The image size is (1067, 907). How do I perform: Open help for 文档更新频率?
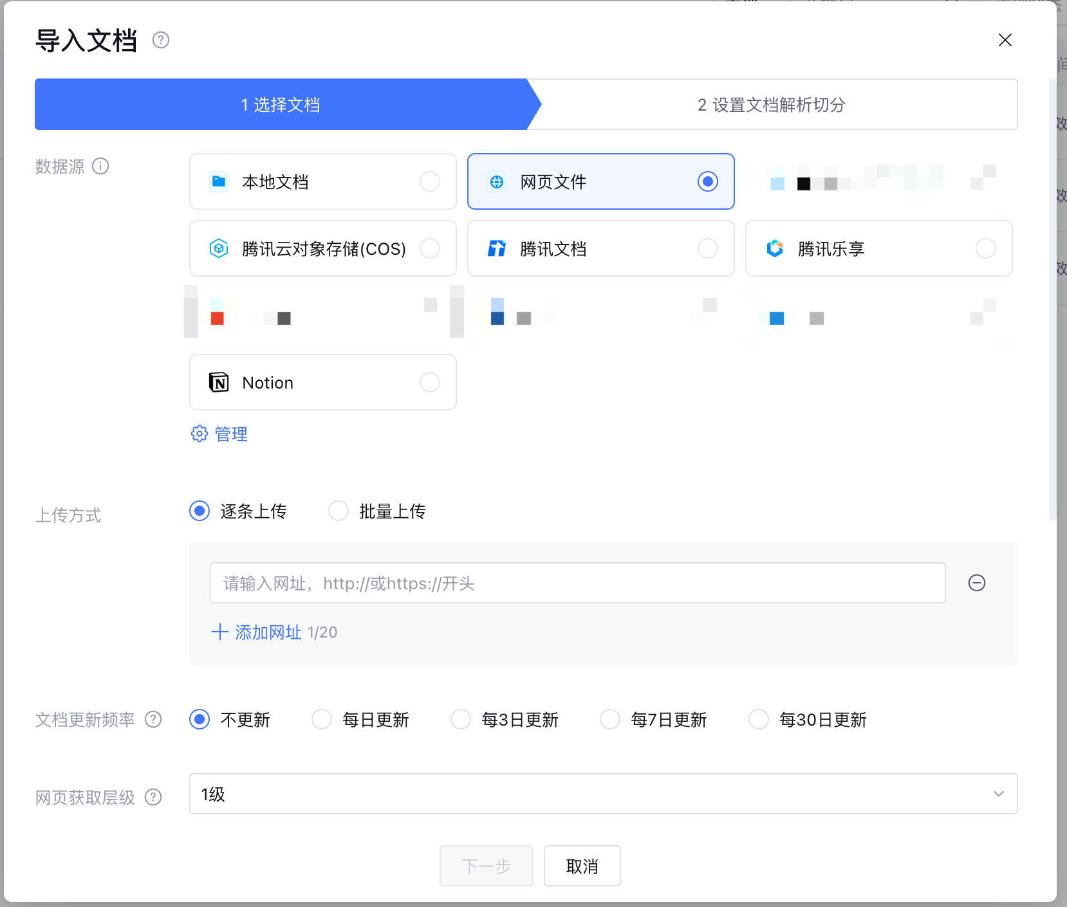pos(153,719)
